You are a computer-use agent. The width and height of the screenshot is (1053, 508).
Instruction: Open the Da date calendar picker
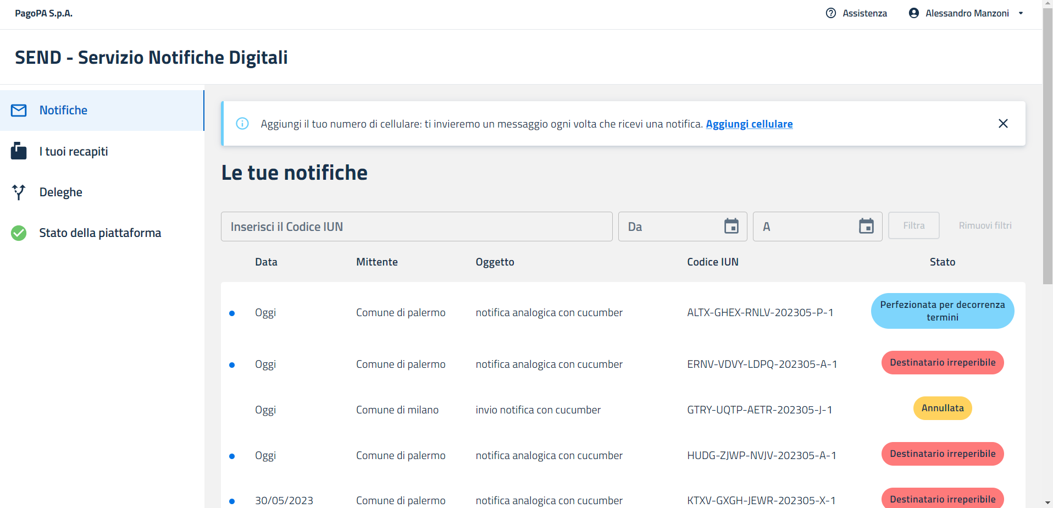[731, 227]
